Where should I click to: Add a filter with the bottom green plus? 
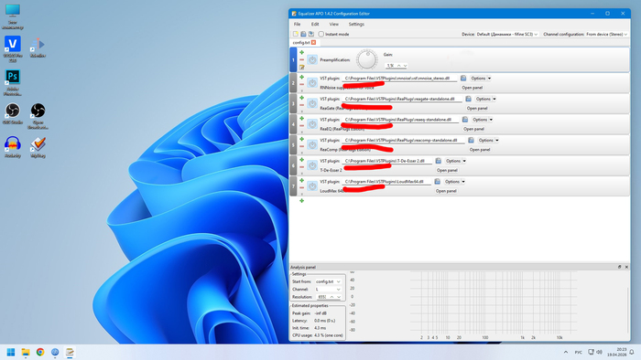[x=301, y=201]
